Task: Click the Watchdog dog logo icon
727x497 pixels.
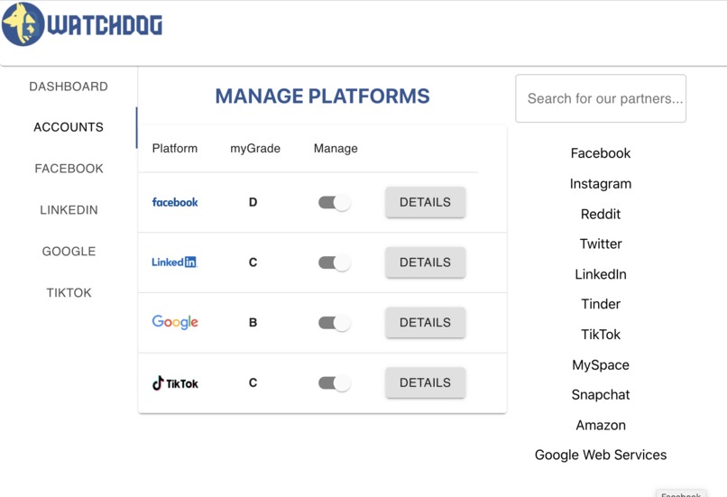Action: [x=23, y=24]
